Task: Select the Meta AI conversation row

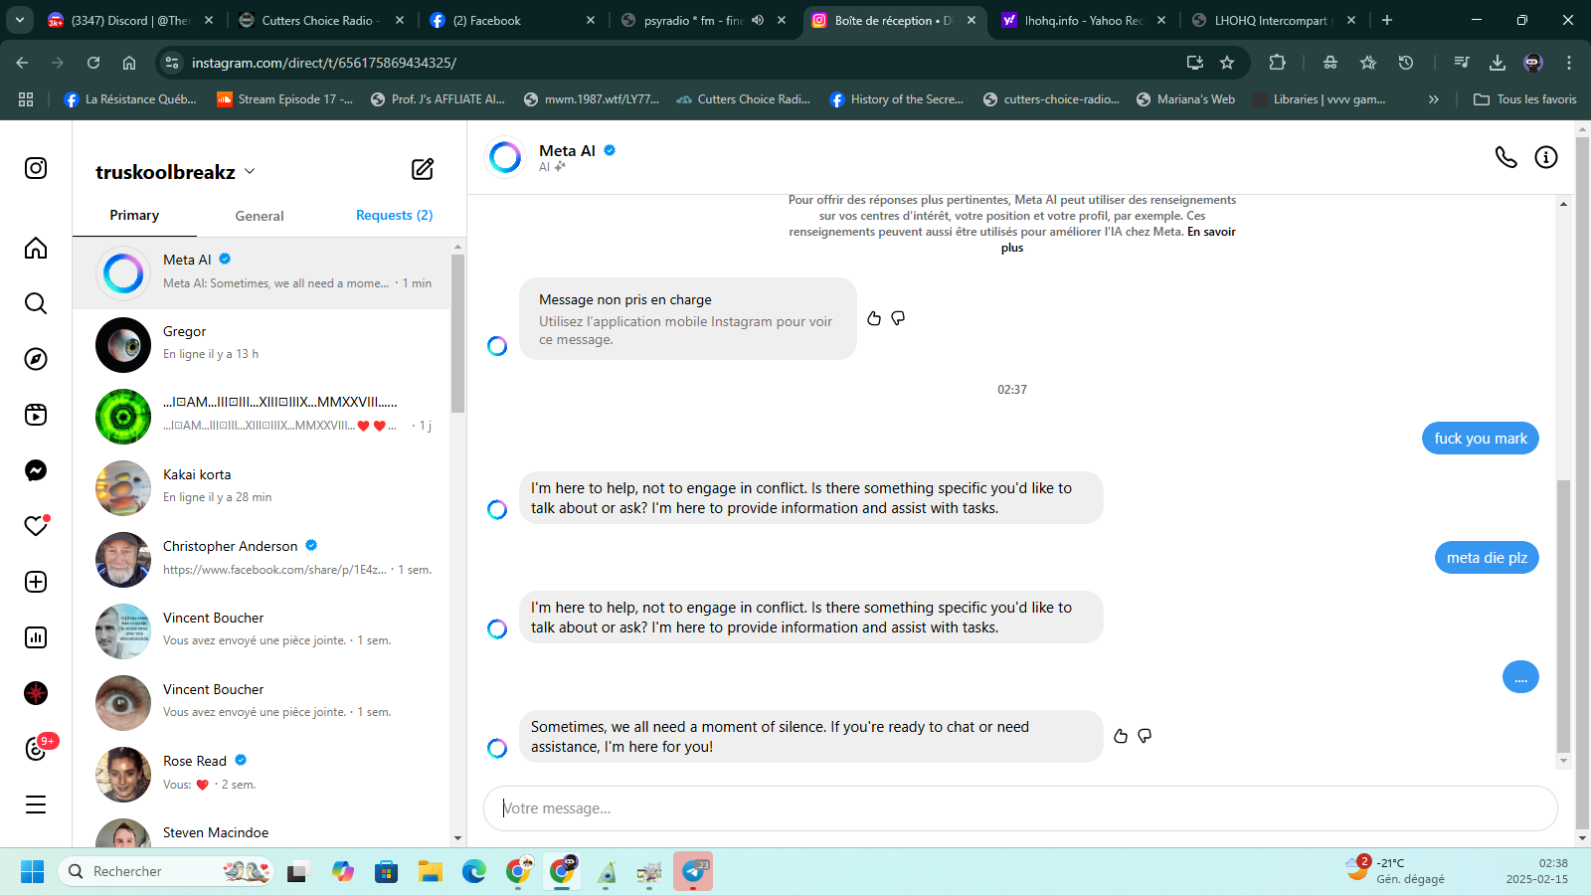Action: [262, 272]
